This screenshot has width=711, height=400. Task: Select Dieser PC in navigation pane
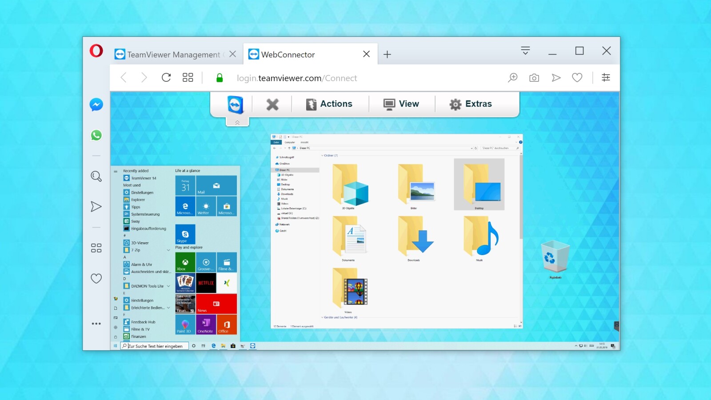[295, 170]
